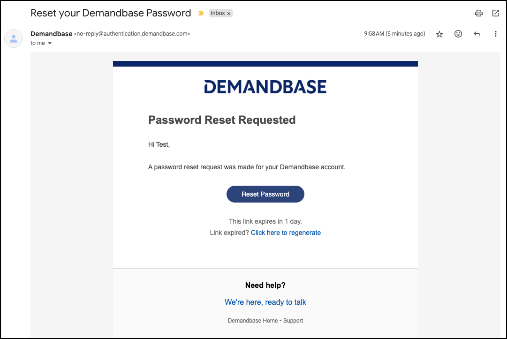Click the yellow importance marker
The width and height of the screenshot is (507, 339).
click(x=201, y=13)
